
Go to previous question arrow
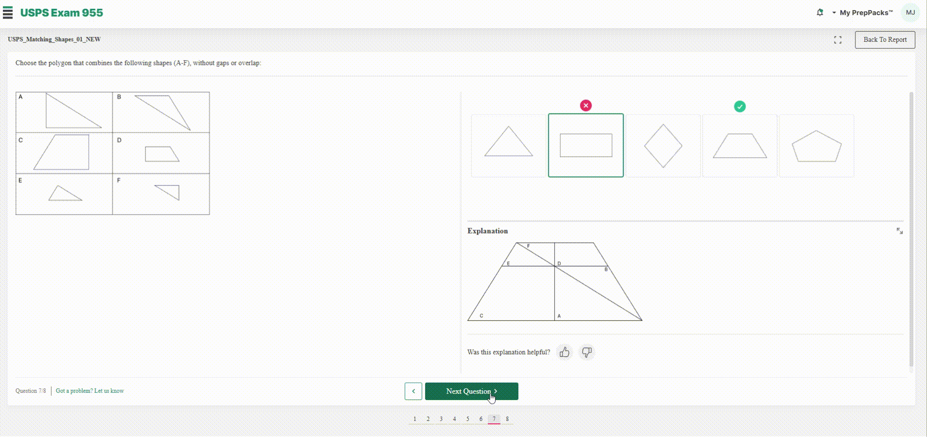[413, 391]
